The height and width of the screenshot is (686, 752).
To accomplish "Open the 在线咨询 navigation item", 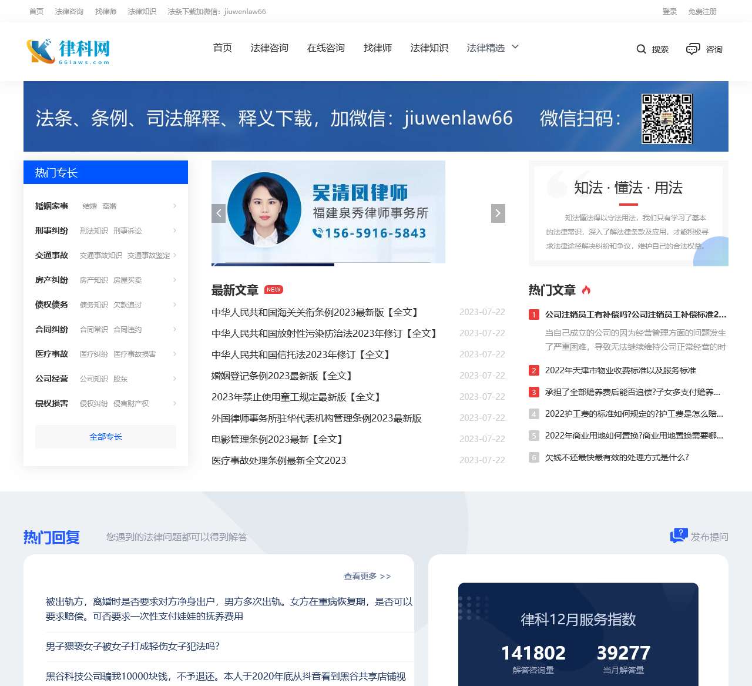I will (325, 48).
